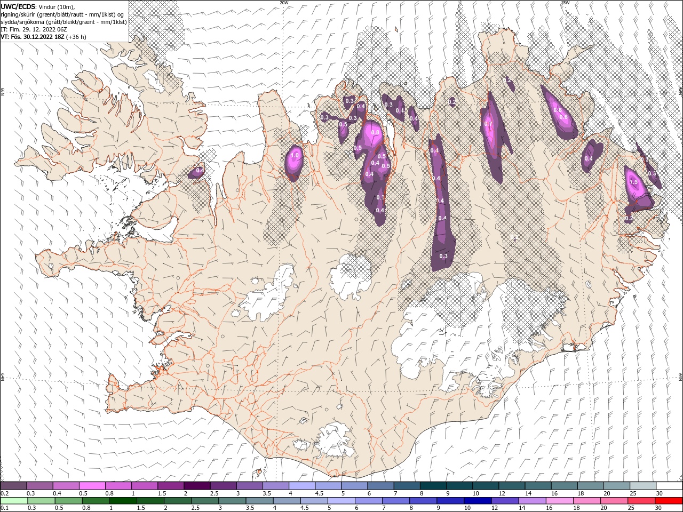
Task: Click the pink bottom-row swatch between 18 and 20
Action: coord(587,500)
